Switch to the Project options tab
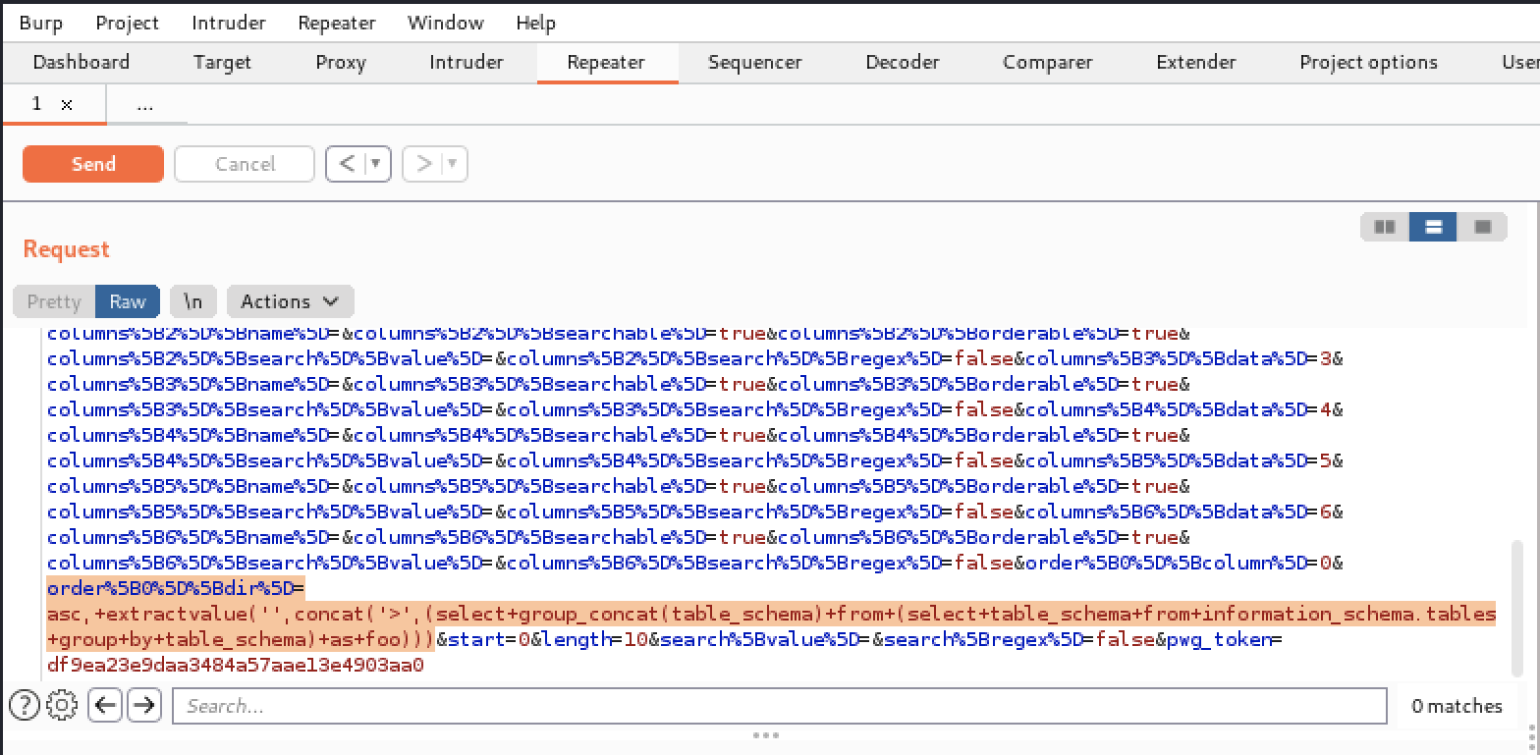 click(x=1369, y=62)
